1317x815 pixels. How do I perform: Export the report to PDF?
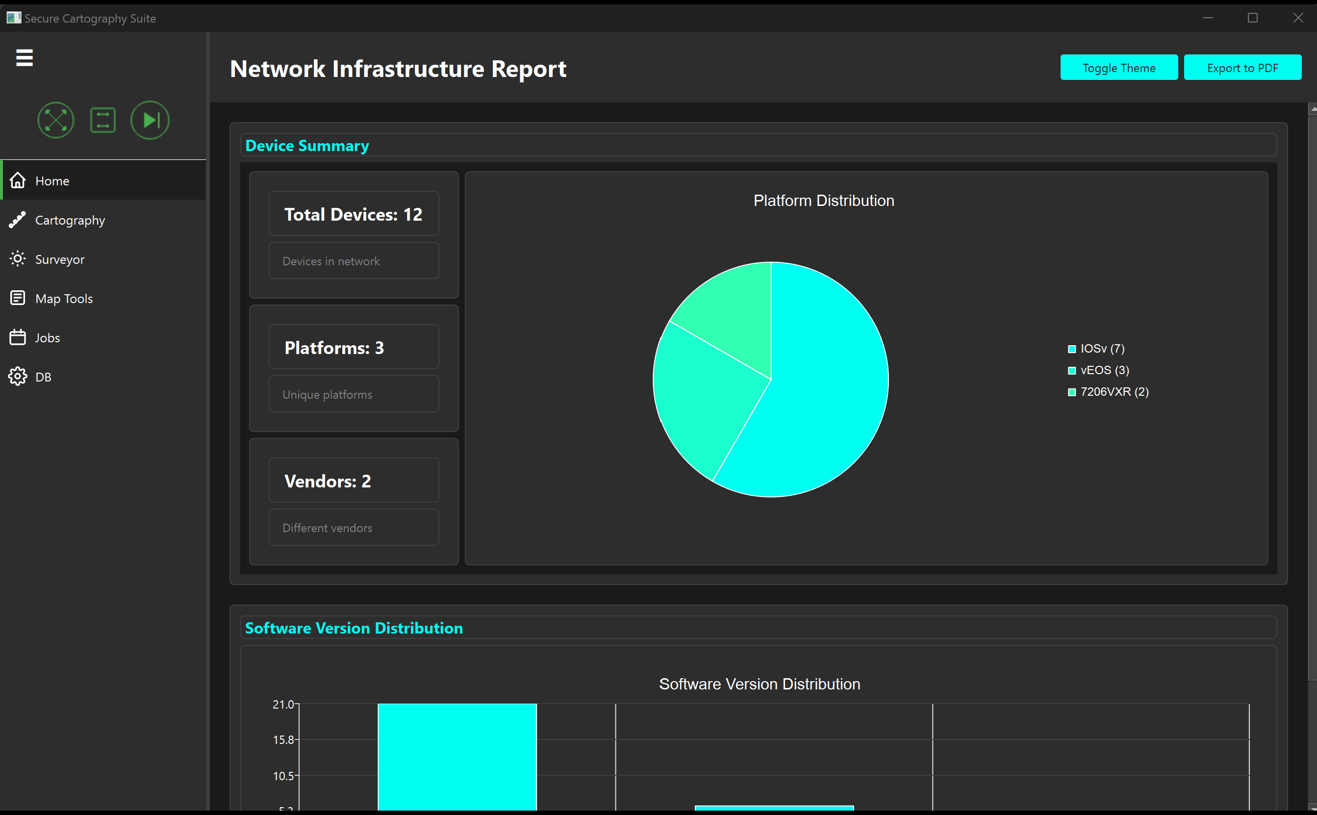[1242, 67]
